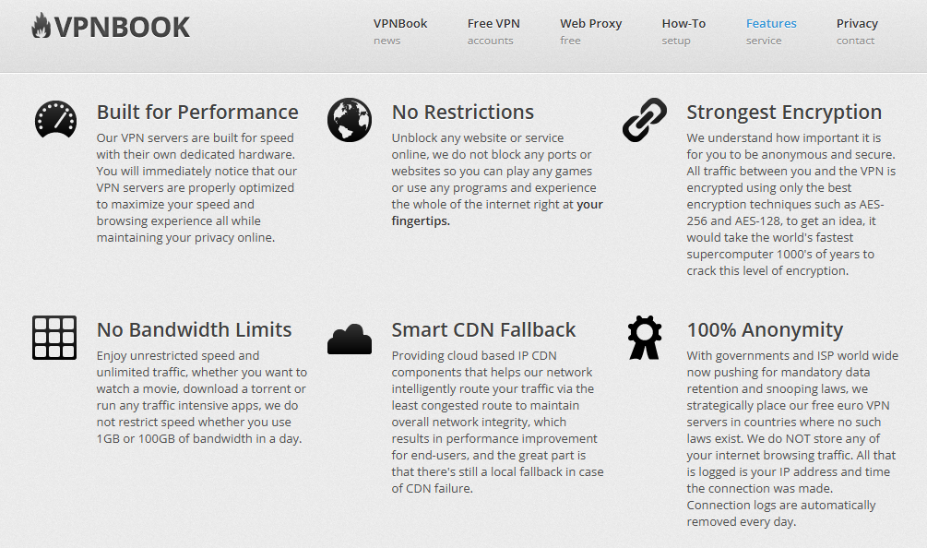Screen dimensions: 927x548
Task: Click the No Restrictions heading
Action: (463, 113)
